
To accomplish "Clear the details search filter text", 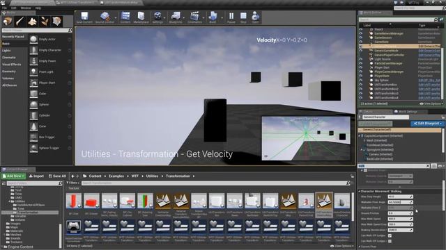I will [x=428, y=166].
